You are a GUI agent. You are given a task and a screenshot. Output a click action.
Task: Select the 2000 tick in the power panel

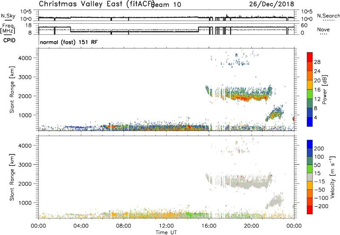point(25,96)
